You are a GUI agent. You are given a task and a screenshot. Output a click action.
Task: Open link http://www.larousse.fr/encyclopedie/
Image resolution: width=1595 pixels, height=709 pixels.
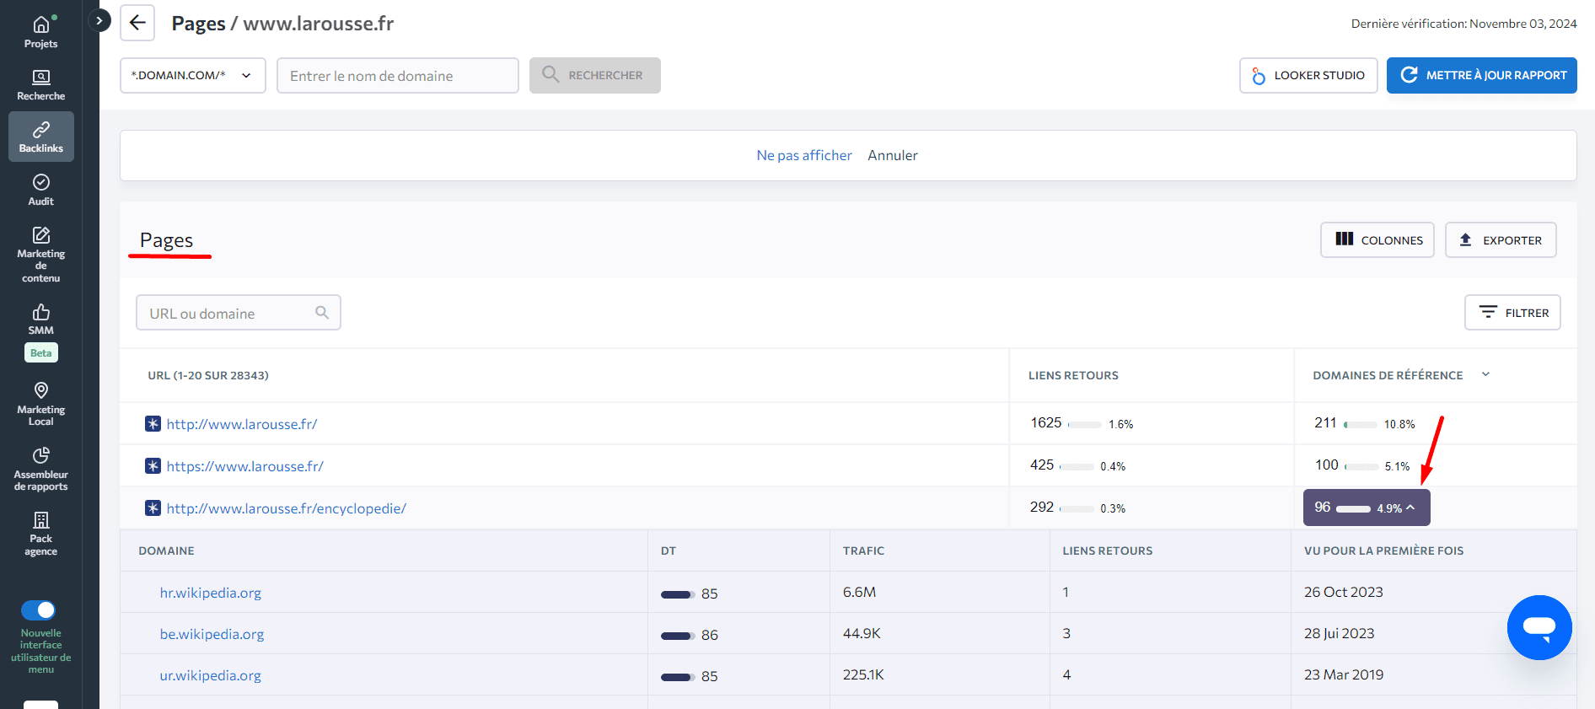click(x=287, y=508)
